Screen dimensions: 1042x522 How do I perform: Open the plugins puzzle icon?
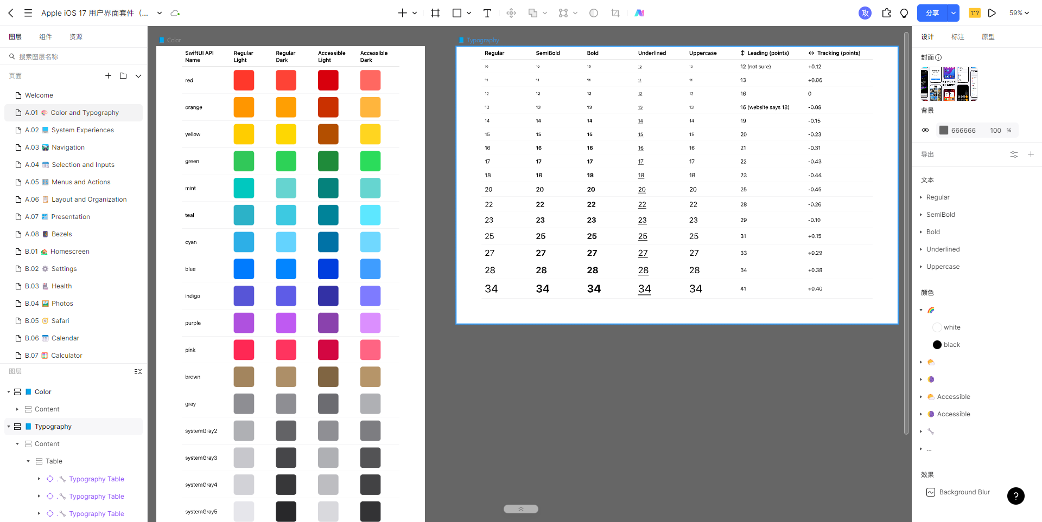point(887,13)
